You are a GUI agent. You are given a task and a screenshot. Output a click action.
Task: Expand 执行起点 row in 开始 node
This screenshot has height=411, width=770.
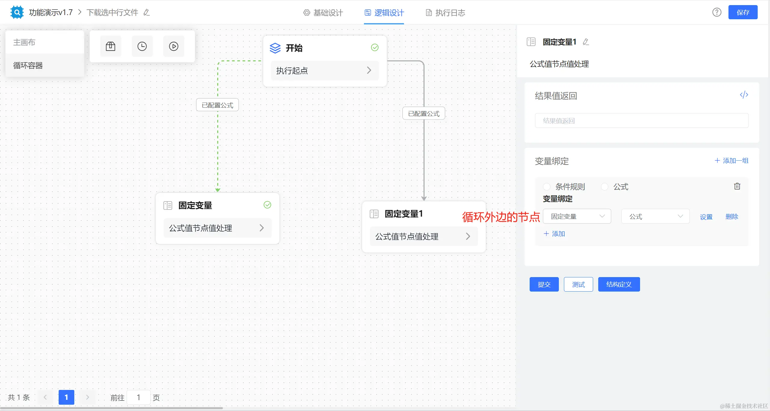325,70
